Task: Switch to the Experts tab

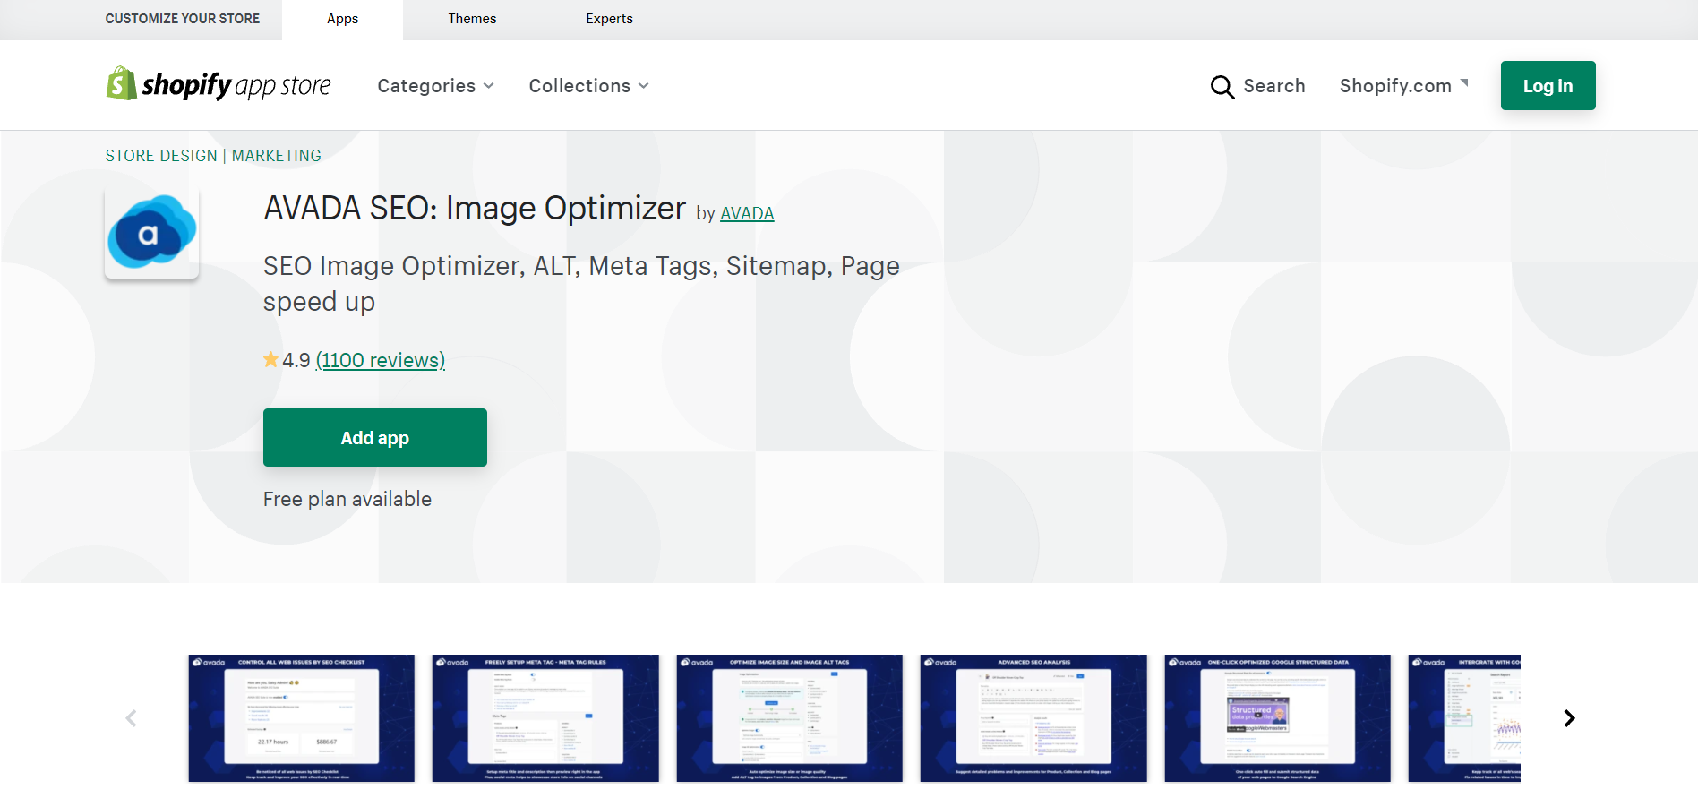Action: pyautogui.click(x=609, y=19)
